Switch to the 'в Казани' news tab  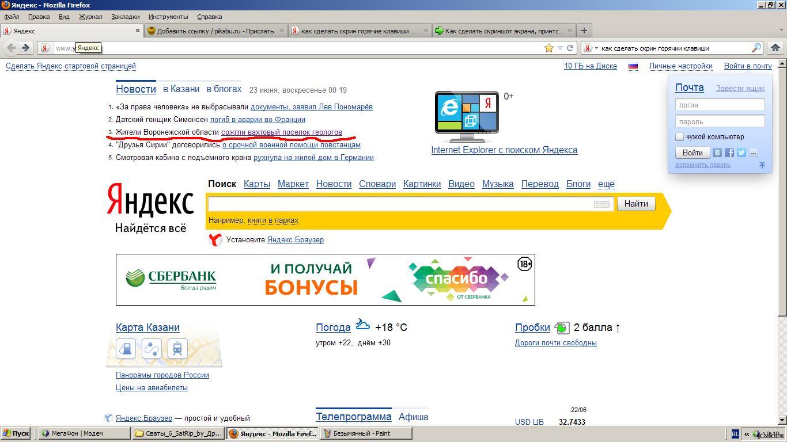181,89
